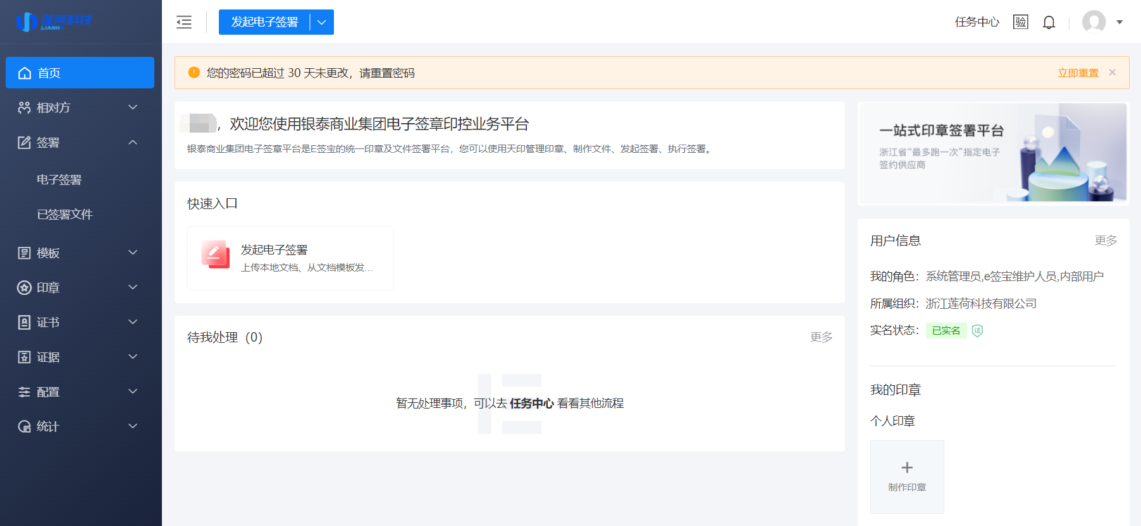Image resolution: width=1141 pixels, height=526 pixels.
Task: Open notifications bell icon
Action: pyautogui.click(x=1049, y=22)
